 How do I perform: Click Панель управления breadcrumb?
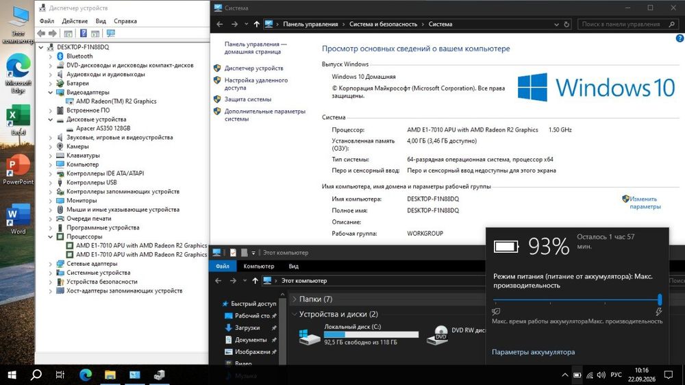(310, 25)
